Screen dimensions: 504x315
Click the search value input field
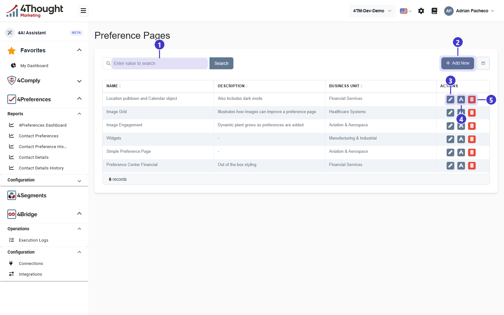(x=159, y=63)
